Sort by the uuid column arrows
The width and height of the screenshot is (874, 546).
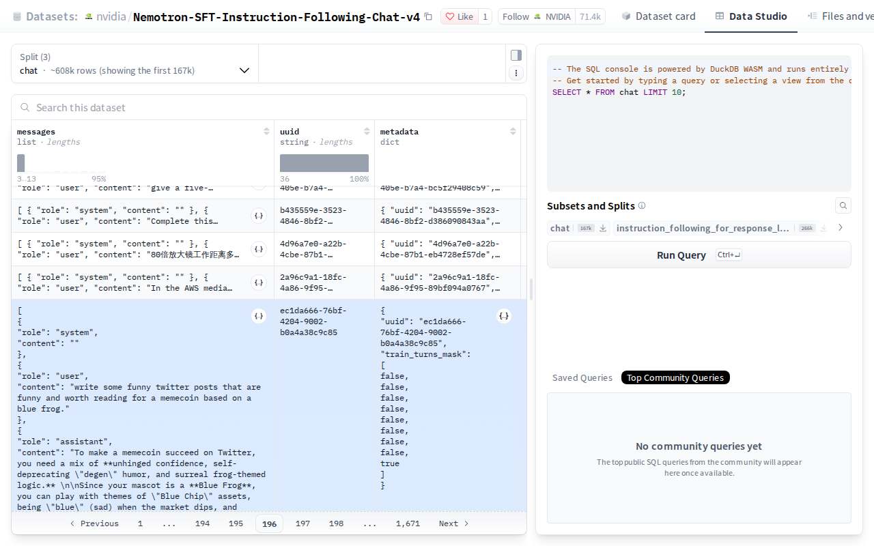point(367,132)
